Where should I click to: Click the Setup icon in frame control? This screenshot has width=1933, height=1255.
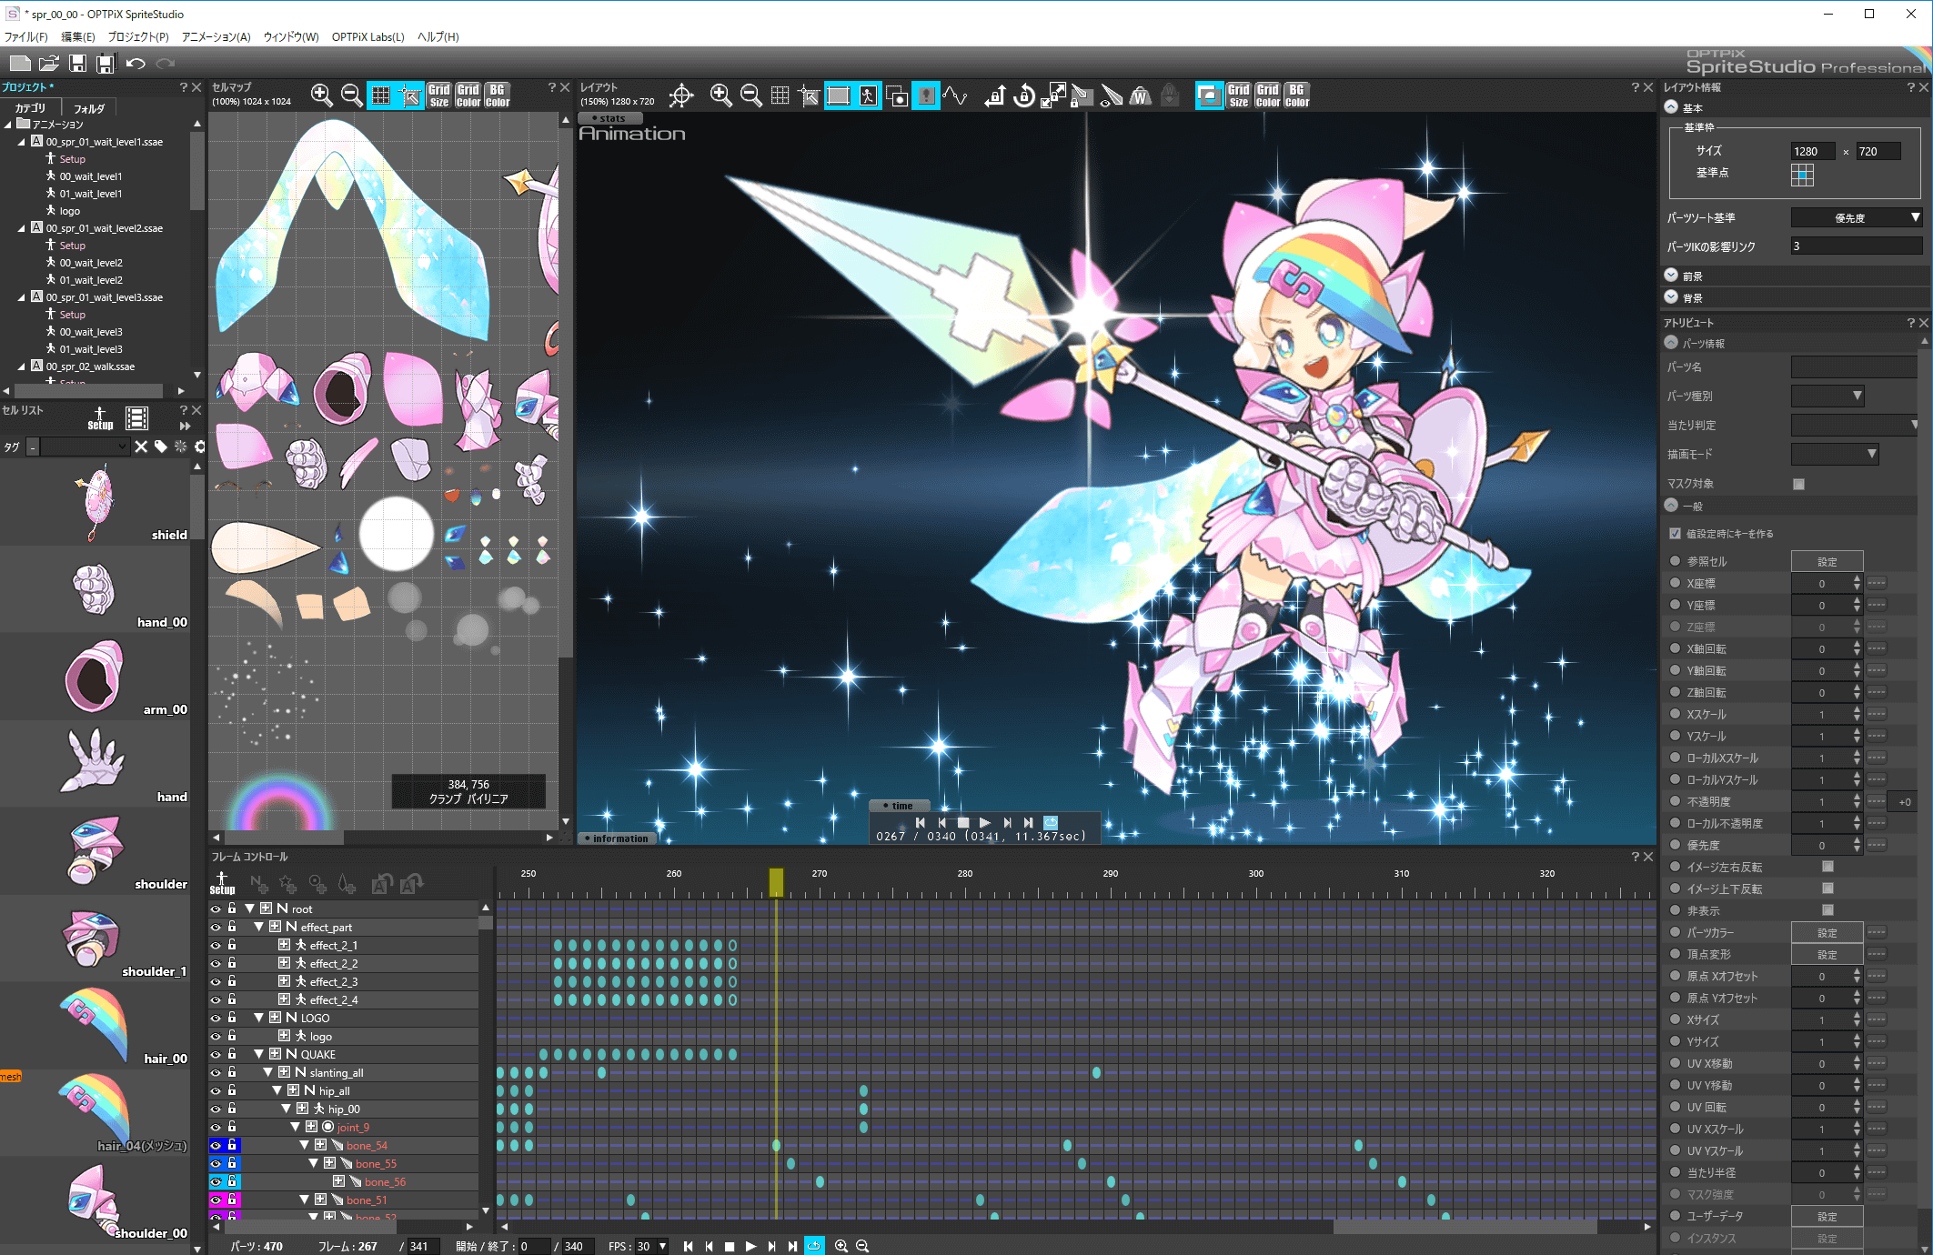pyautogui.click(x=222, y=883)
